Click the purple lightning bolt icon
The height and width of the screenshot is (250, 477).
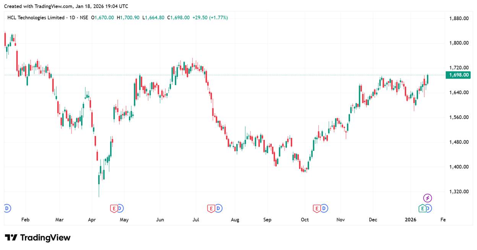[428, 198]
